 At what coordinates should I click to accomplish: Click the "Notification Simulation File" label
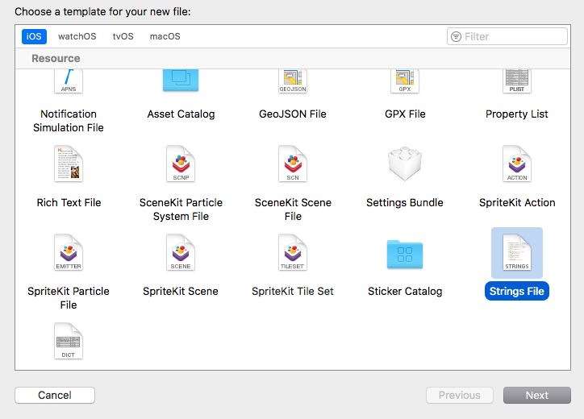click(69, 121)
